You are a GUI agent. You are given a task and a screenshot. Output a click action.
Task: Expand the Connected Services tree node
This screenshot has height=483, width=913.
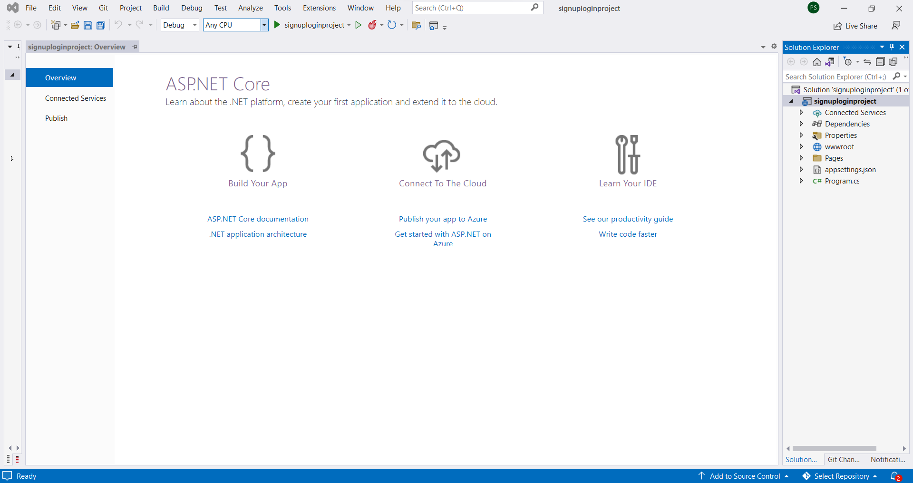coord(801,113)
